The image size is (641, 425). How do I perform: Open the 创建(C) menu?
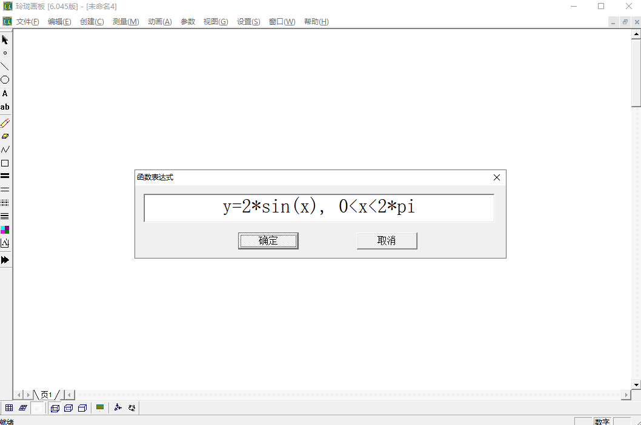(x=91, y=22)
